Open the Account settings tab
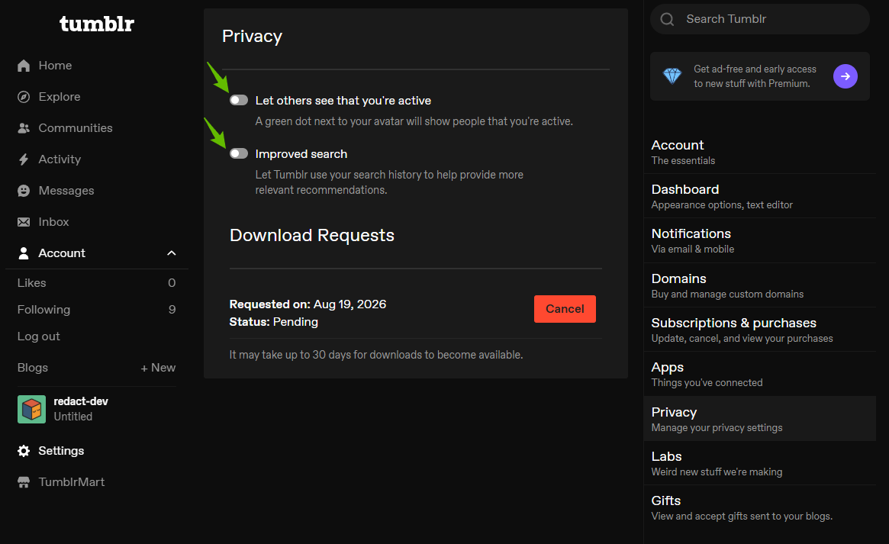Viewport: 889px width, 544px height. point(760,152)
